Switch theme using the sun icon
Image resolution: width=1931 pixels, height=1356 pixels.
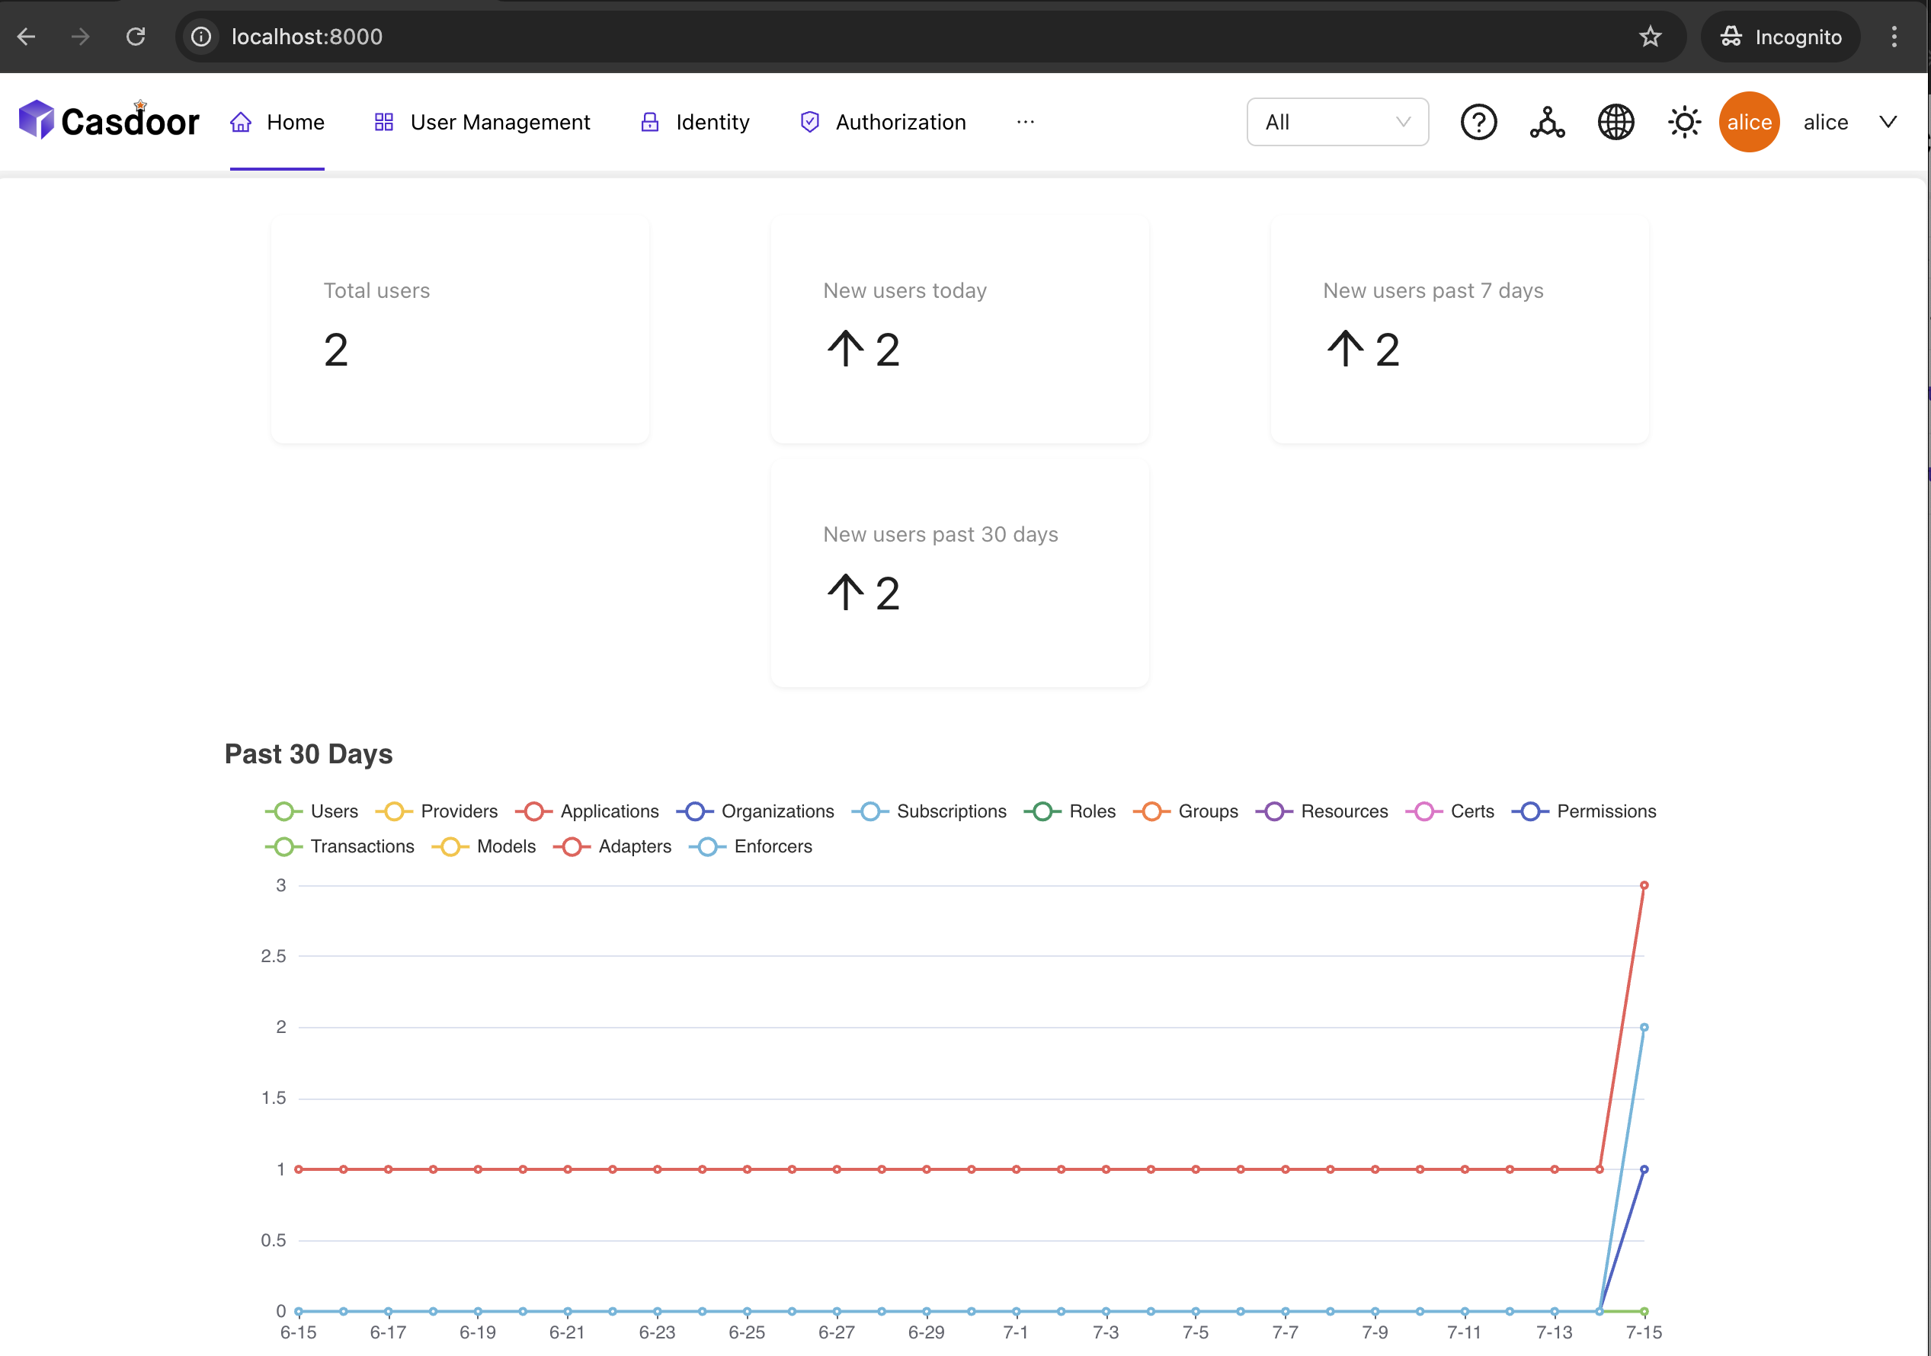(x=1684, y=122)
